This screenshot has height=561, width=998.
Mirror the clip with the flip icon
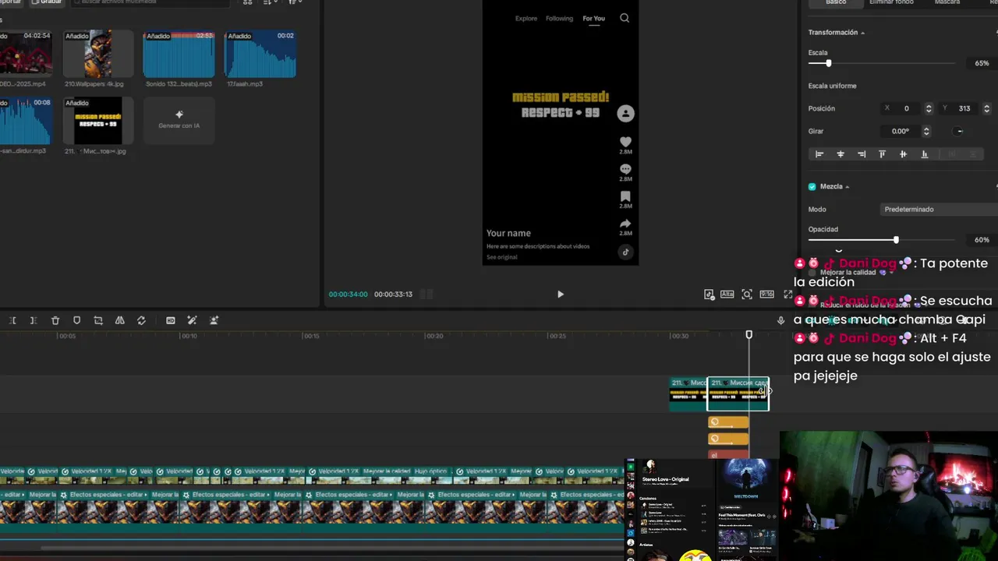[x=119, y=320]
